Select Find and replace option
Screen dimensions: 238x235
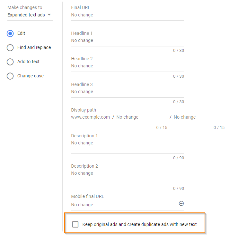(x=10, y=48)
